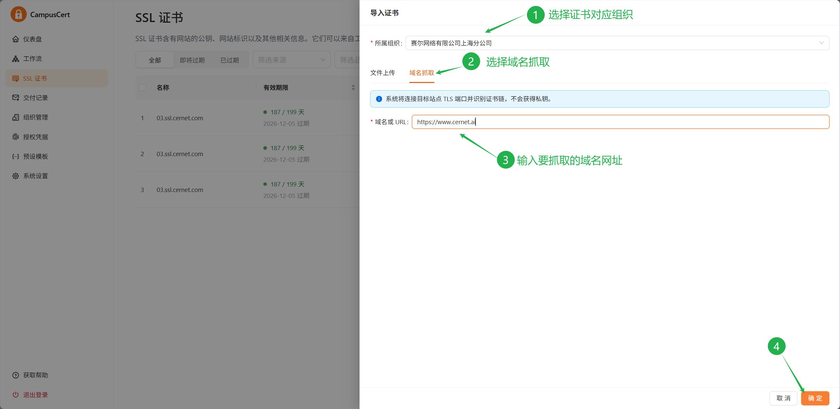Screen dimensions: 840x409
Task: Focus the 域名或 URL input field
Action: point(620,122)
